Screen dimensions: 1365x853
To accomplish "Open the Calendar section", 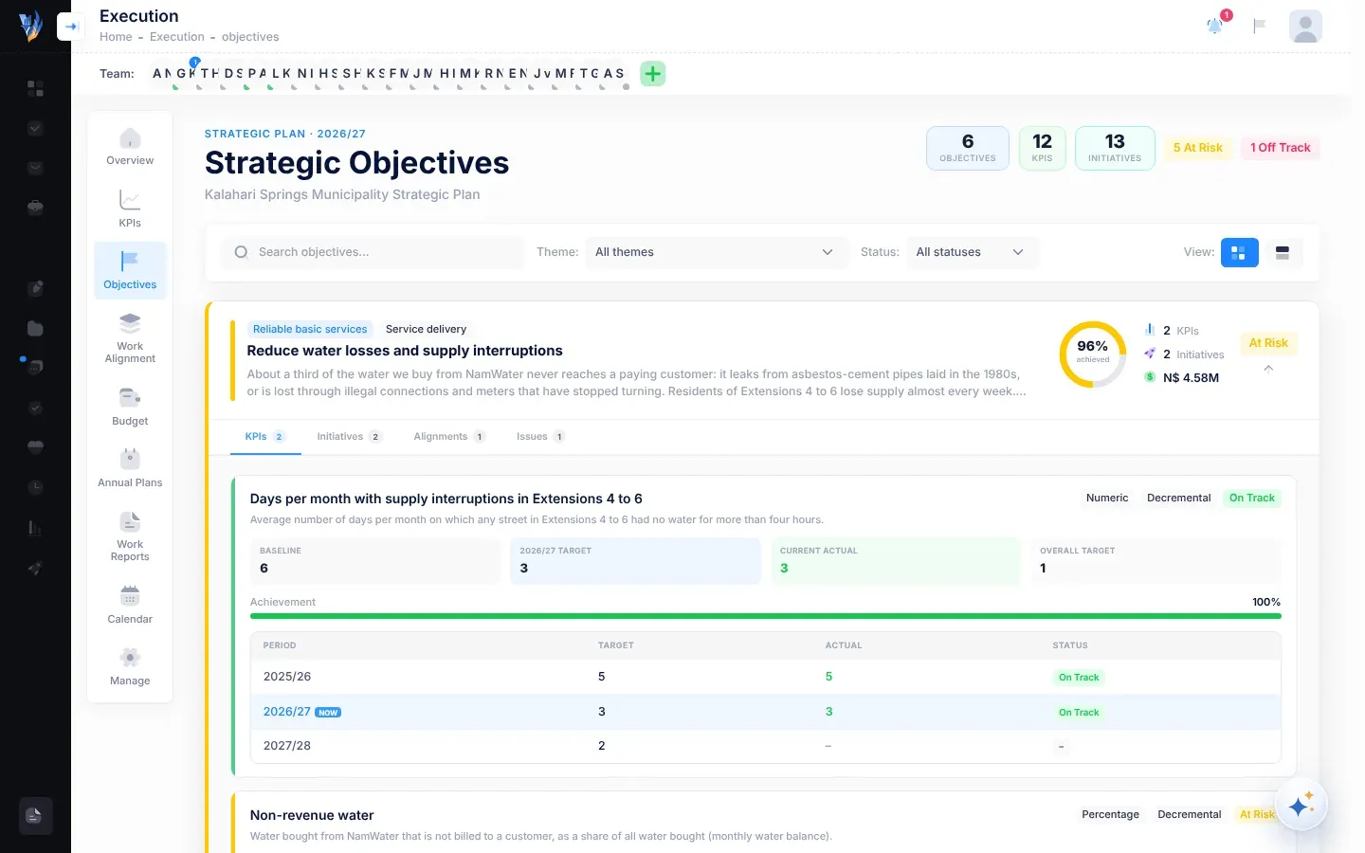I will pos(130,606).
